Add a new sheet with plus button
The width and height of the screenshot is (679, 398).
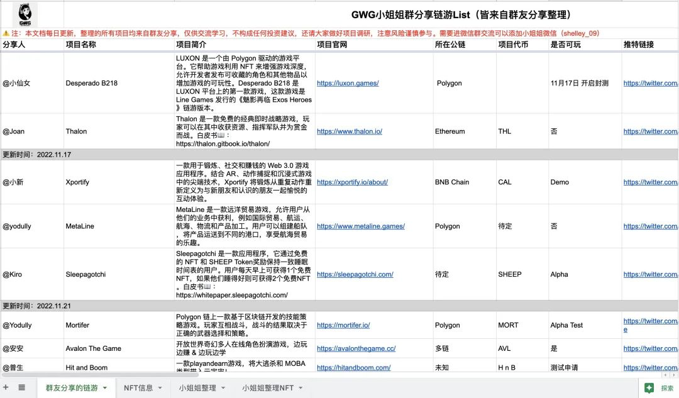point(6,387)
